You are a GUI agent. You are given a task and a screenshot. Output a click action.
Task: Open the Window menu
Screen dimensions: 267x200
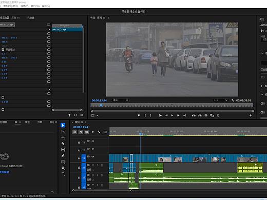click(x=35, y=6)
